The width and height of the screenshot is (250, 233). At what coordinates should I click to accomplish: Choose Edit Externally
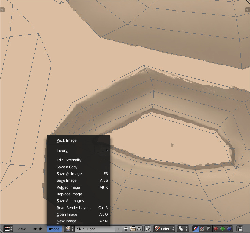[69, 160]
